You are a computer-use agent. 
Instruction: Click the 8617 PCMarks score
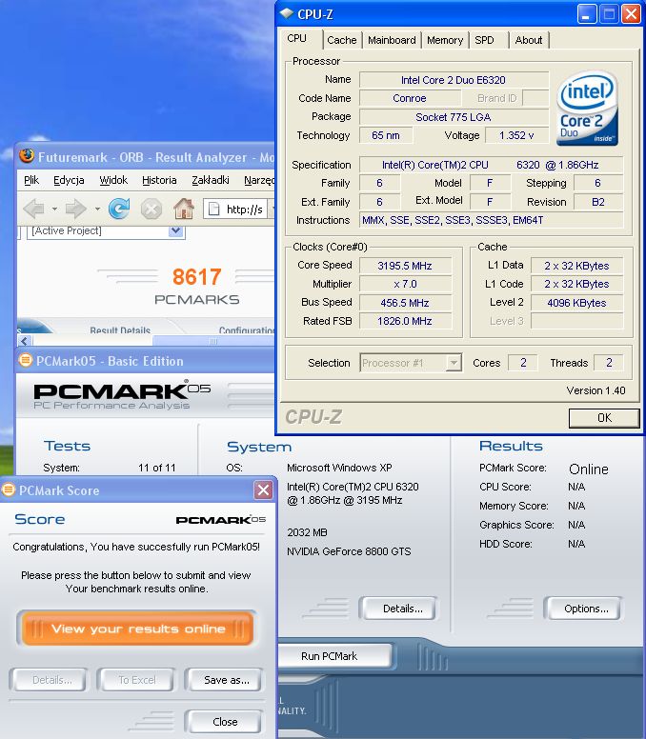coord(196,277)
